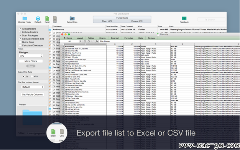
Task: Sort by the Date Created column header
Action: click(129, 26)
